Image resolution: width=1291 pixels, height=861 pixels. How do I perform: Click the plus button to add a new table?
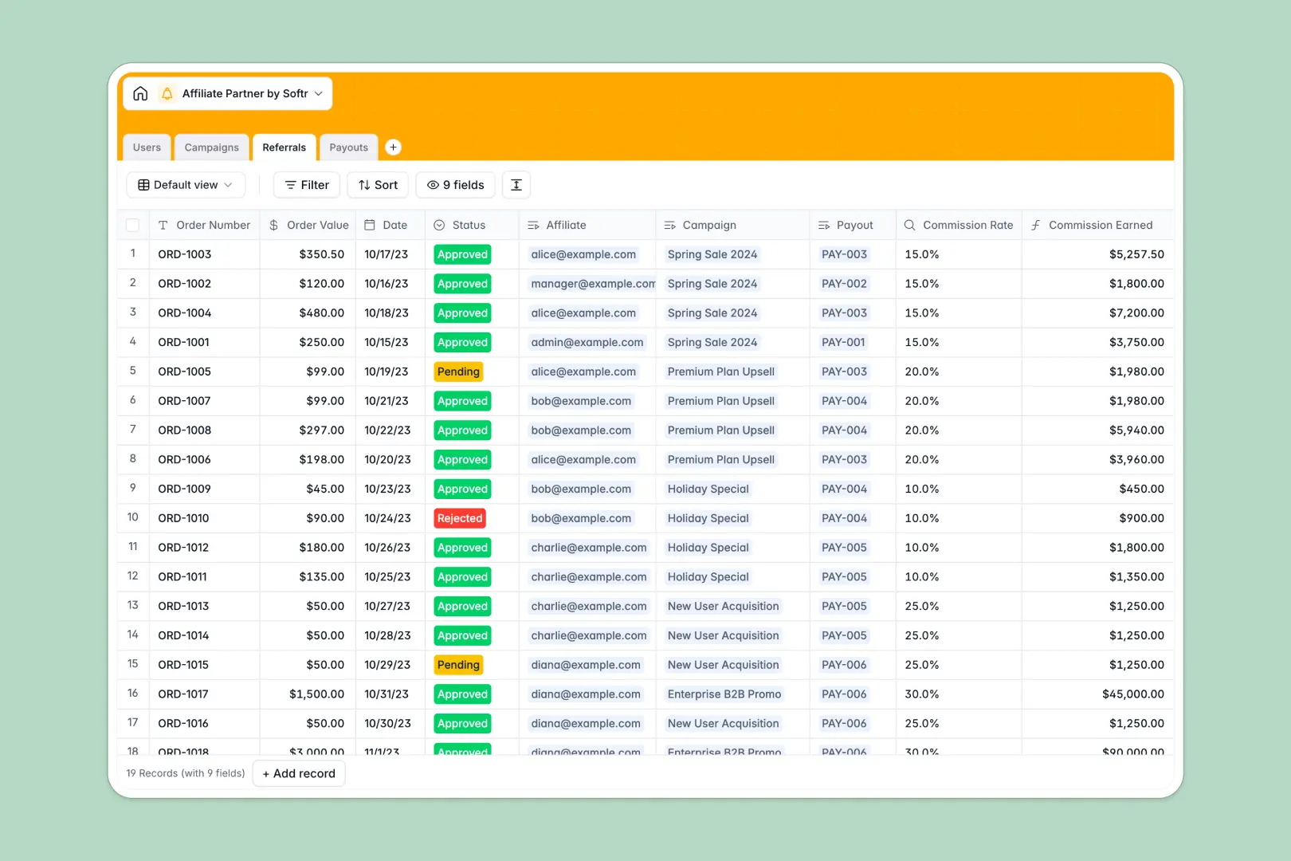click(393, 147)
